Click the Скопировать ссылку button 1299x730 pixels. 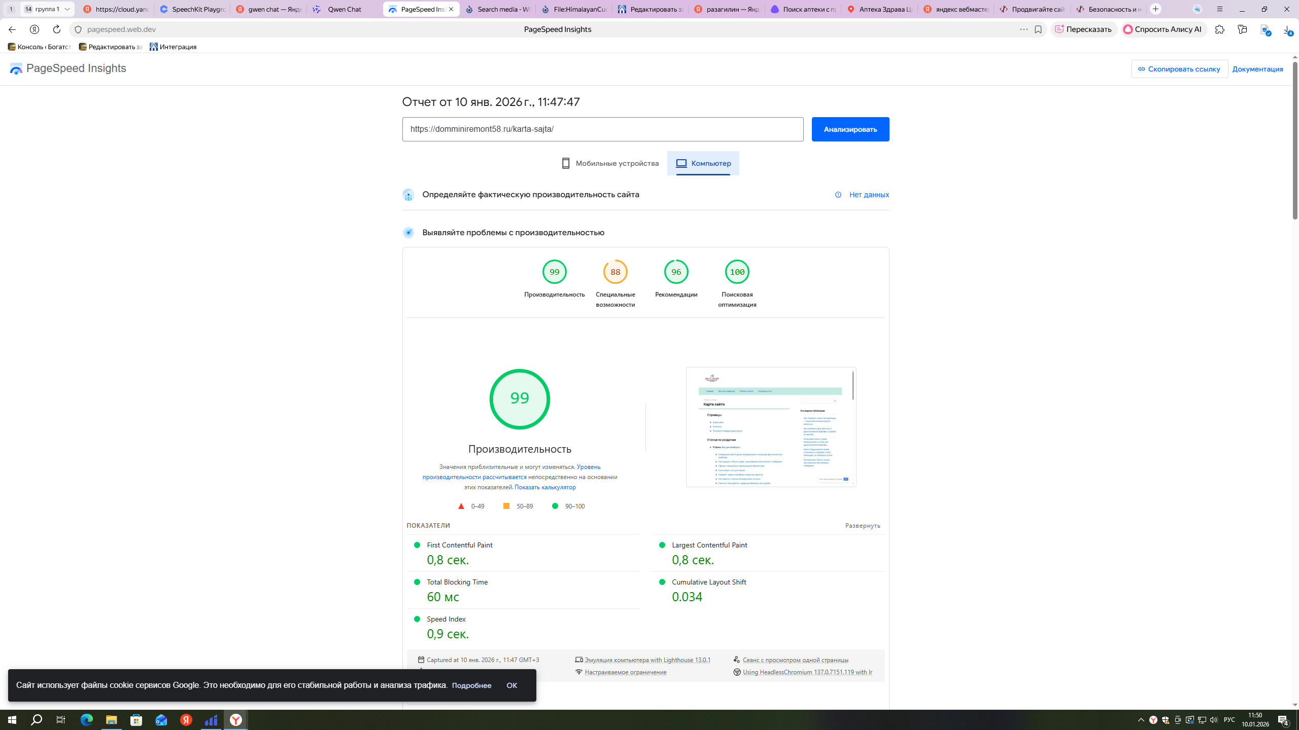coord(1179,69)
